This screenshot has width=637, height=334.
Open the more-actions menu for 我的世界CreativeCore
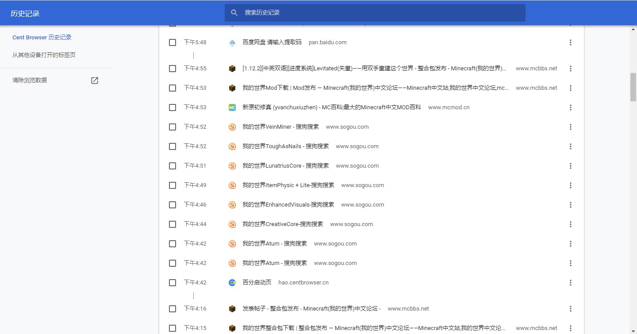(x=571, y=224)
